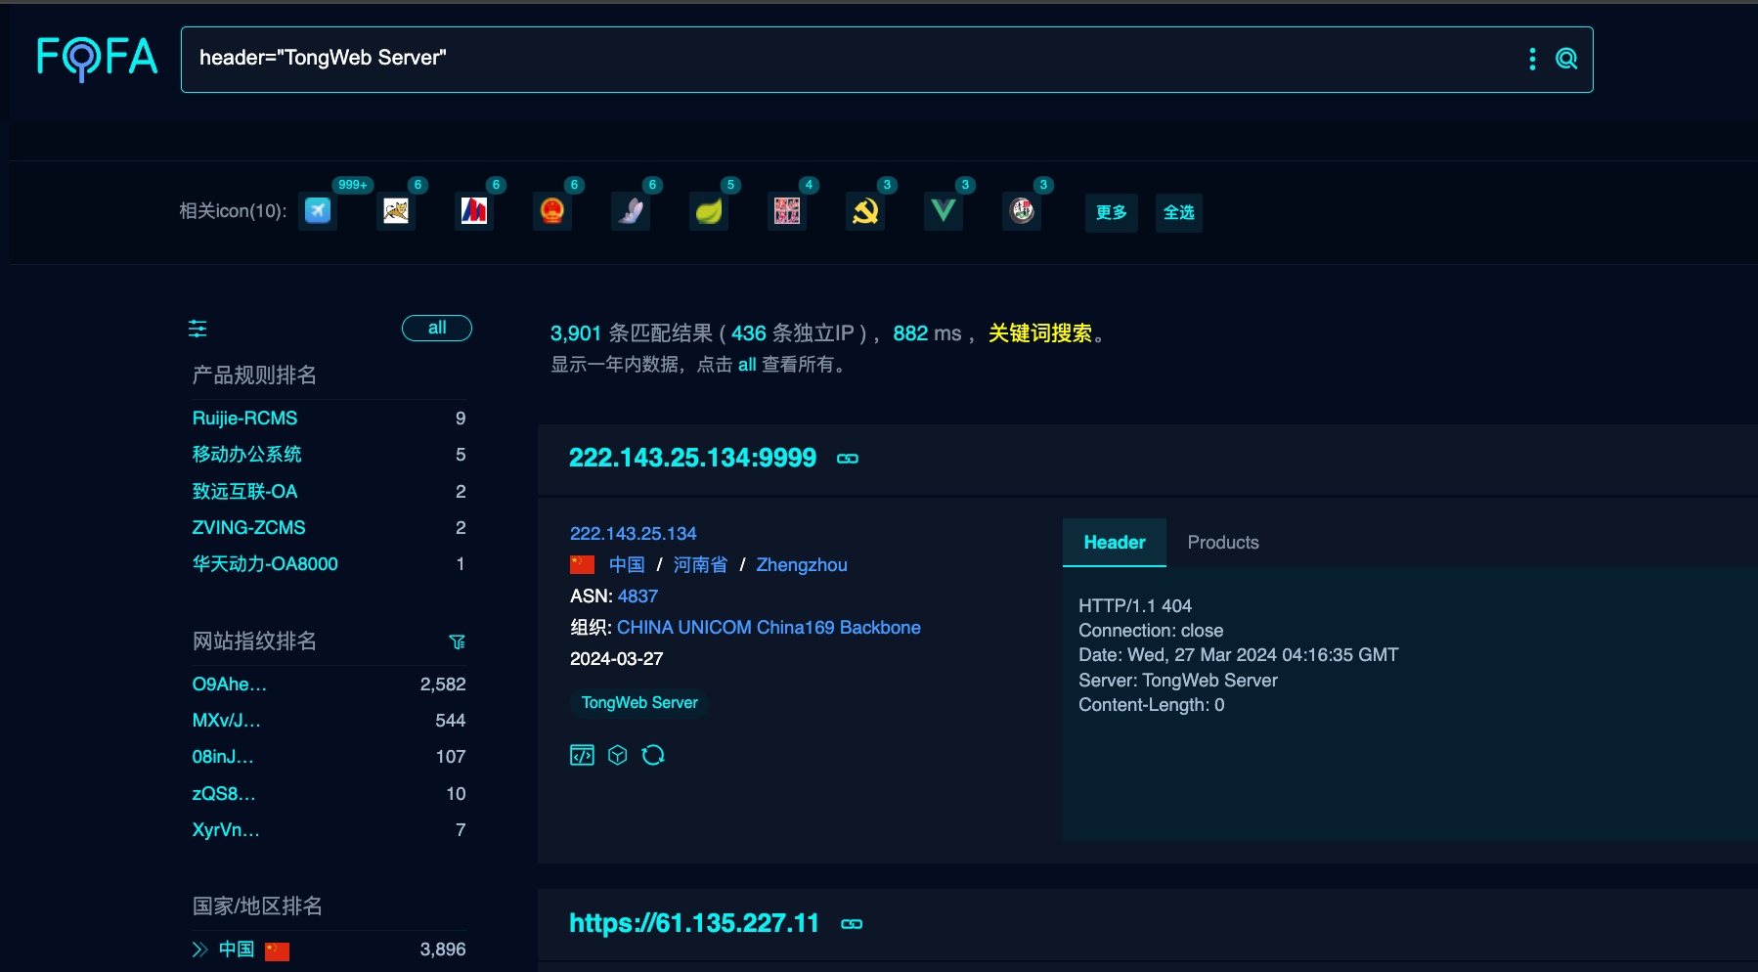
Task: Open sidebar filter settings icon
Action: 198,329
